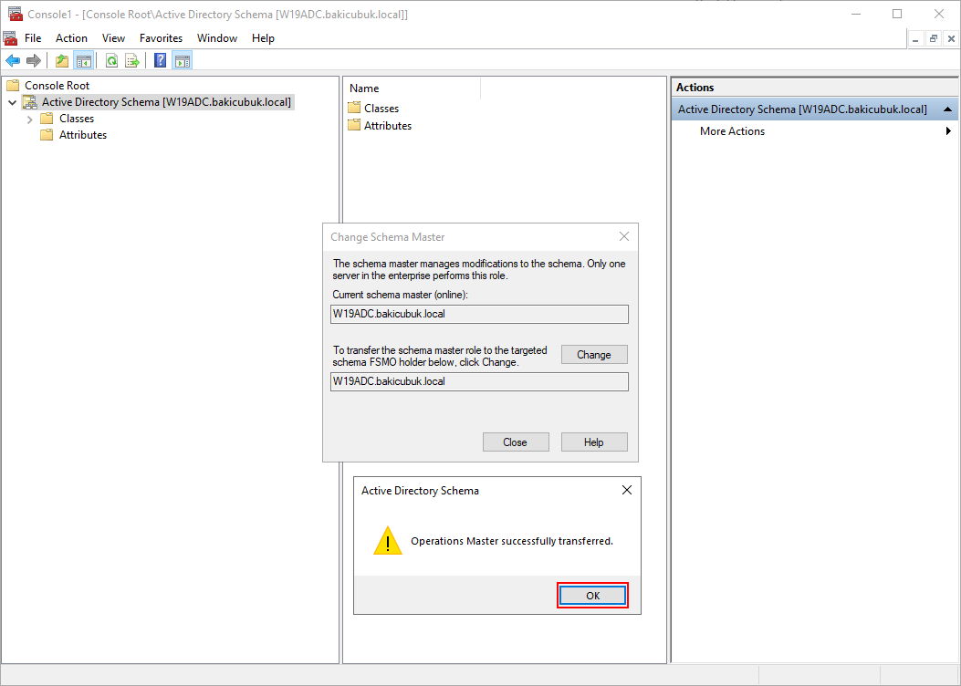
Task: Toggle Show/Hide Console Tree toolbar icon
Action: coord(83,60)
